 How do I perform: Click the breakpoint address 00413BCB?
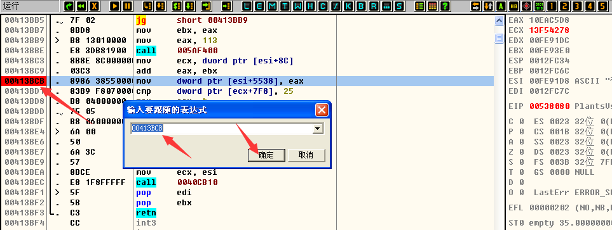pos(24,81)
